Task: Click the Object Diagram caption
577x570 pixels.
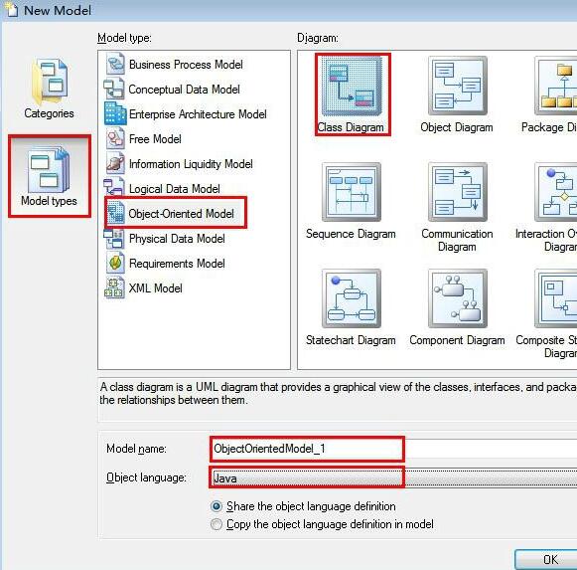Action: point(457,127)
